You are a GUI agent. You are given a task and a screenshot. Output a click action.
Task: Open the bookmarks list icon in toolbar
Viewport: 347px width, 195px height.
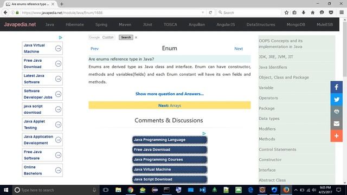click(x=294, y=12)
